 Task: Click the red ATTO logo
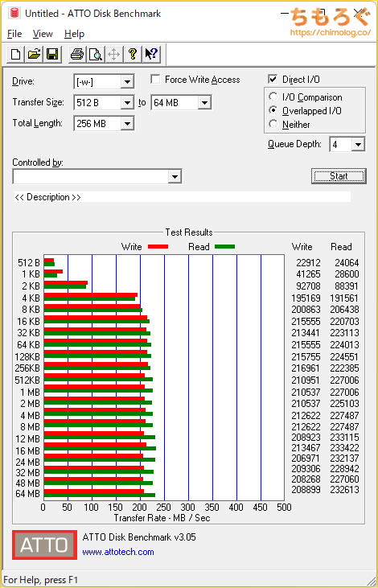pos(44,545)
